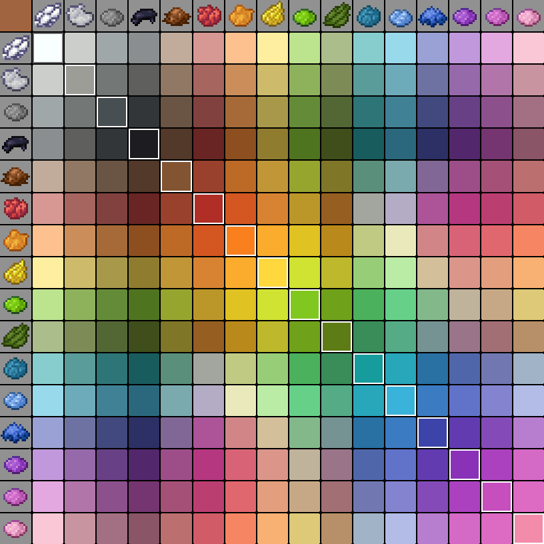Pick swatch in red row, yellow column
The width and height of the screenshot is (544, 544).
tap(273, 208)
